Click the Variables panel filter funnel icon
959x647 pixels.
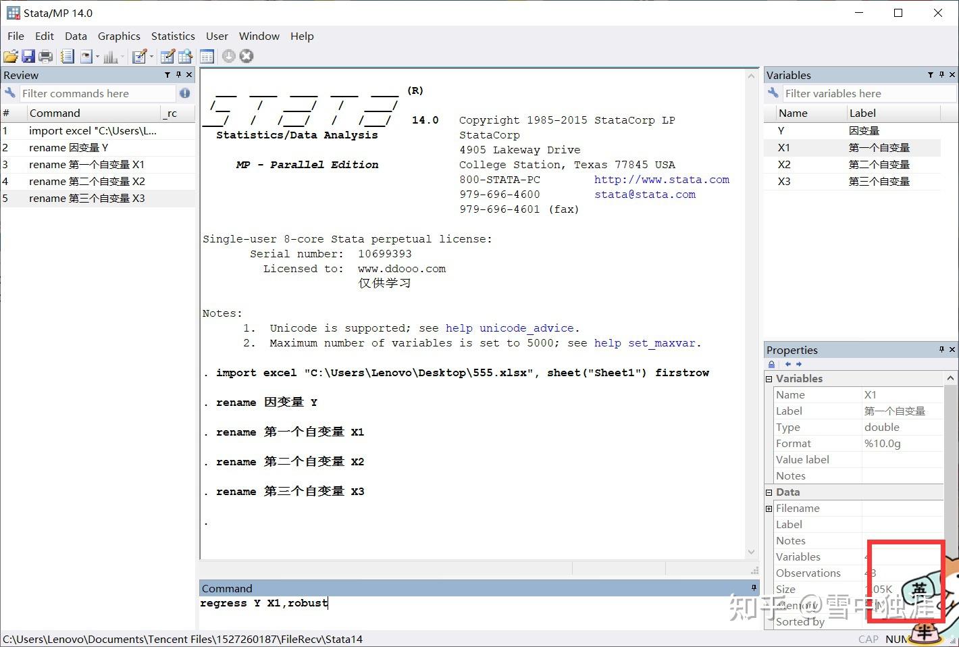pos(931,75)
